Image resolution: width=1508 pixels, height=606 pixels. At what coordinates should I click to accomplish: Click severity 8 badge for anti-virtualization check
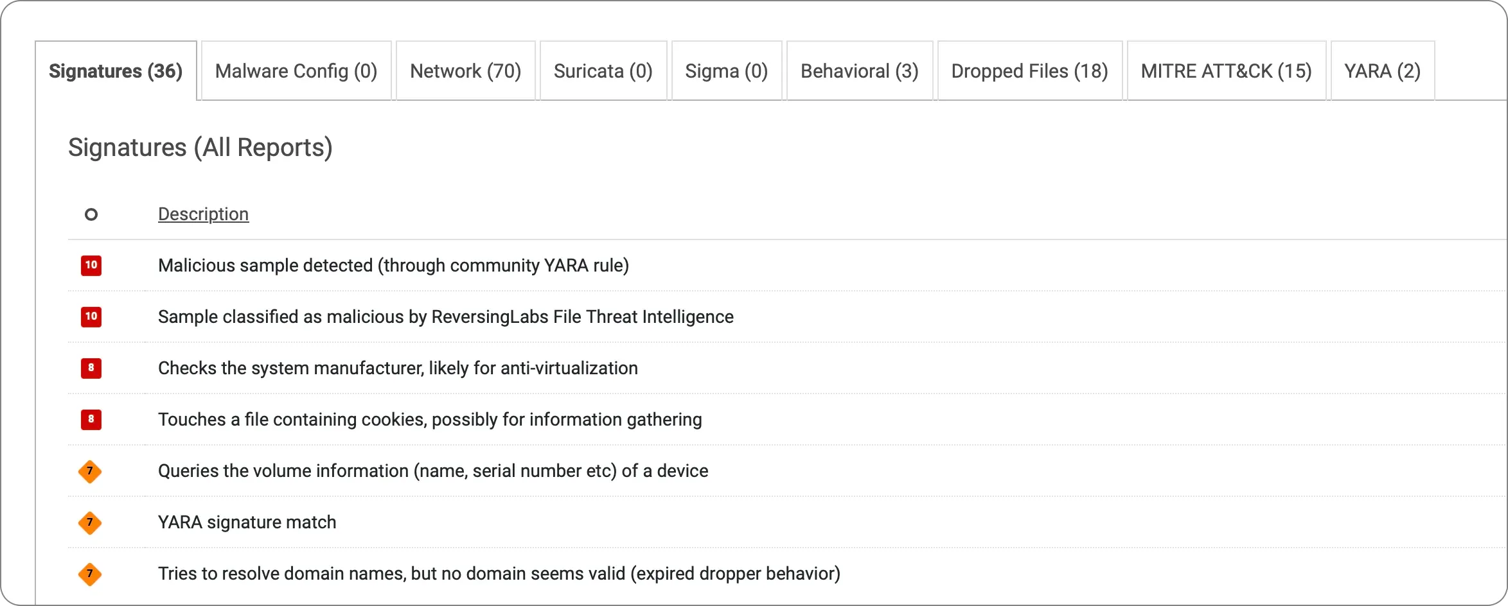click(x=91, y=368)
